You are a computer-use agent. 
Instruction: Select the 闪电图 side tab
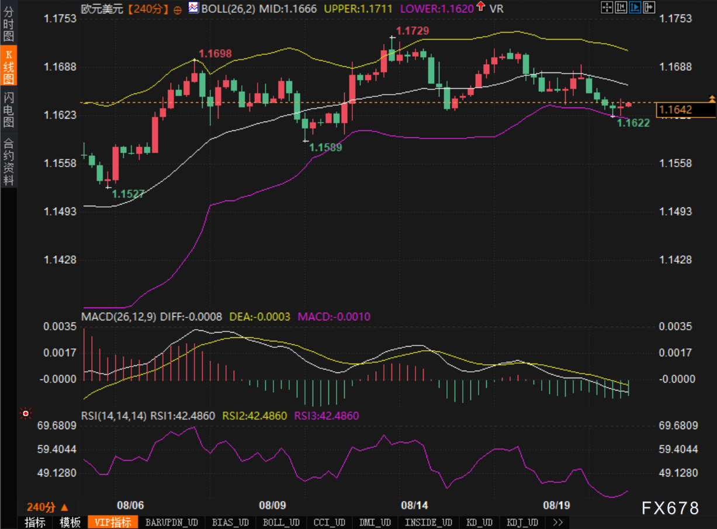(x=8, y=109)
